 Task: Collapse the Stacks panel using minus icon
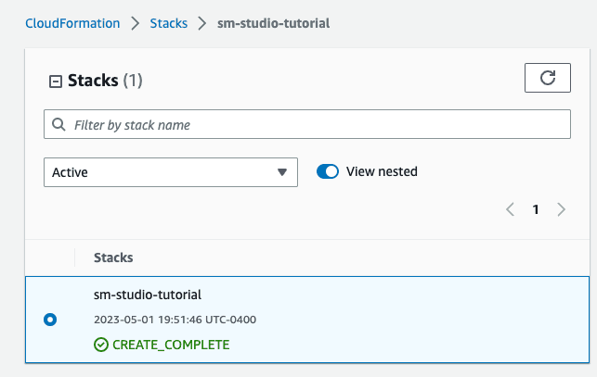55,82
